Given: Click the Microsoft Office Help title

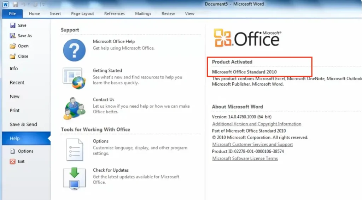Looking at the screenshot, I should (x=114, y=42).
